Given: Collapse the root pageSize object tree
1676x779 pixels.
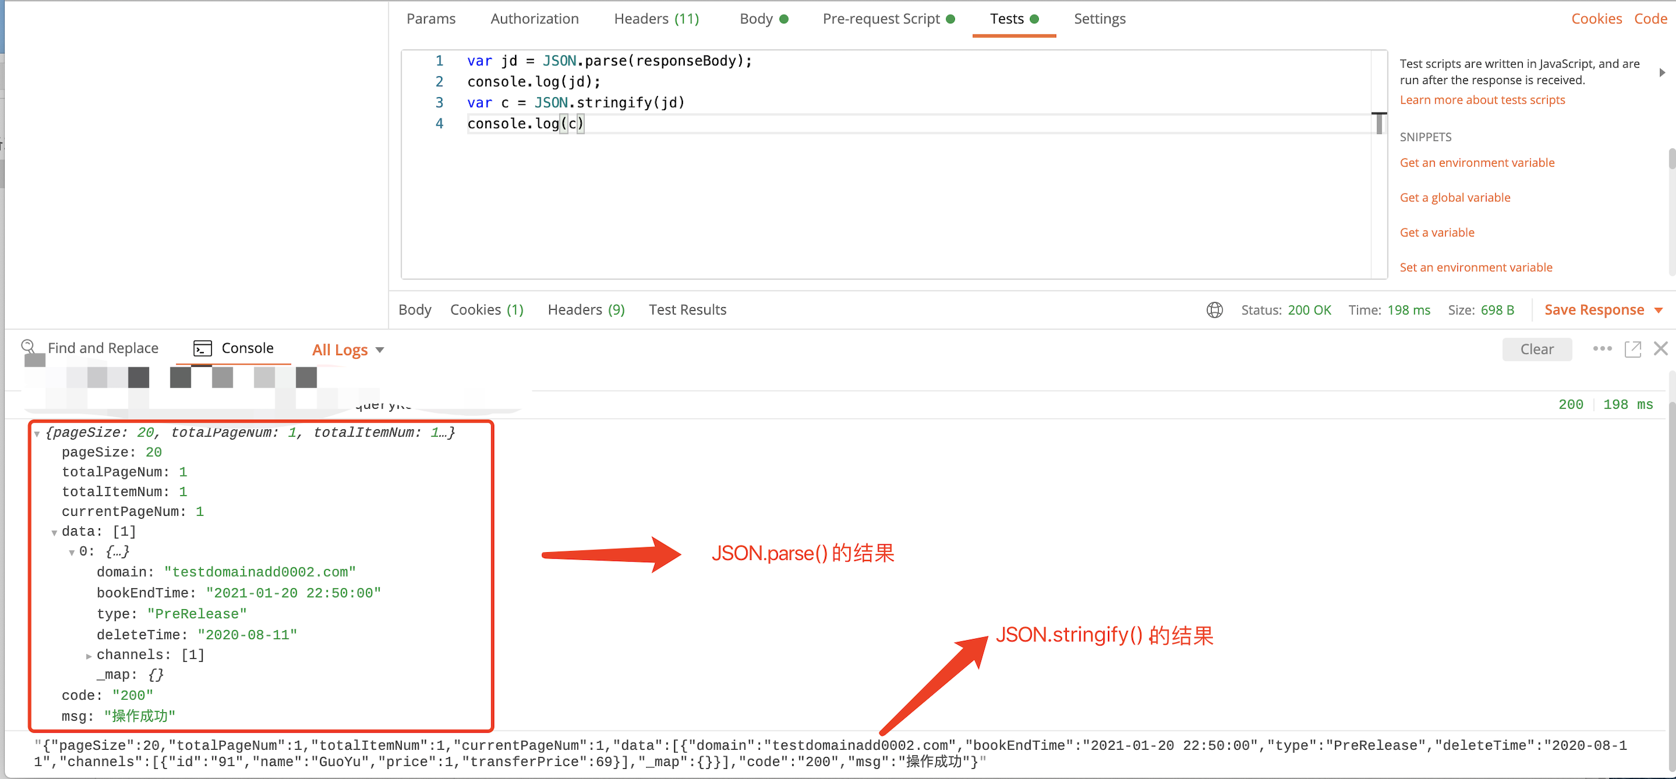Looking at the screenshot, I should click(x=37, y=434).
